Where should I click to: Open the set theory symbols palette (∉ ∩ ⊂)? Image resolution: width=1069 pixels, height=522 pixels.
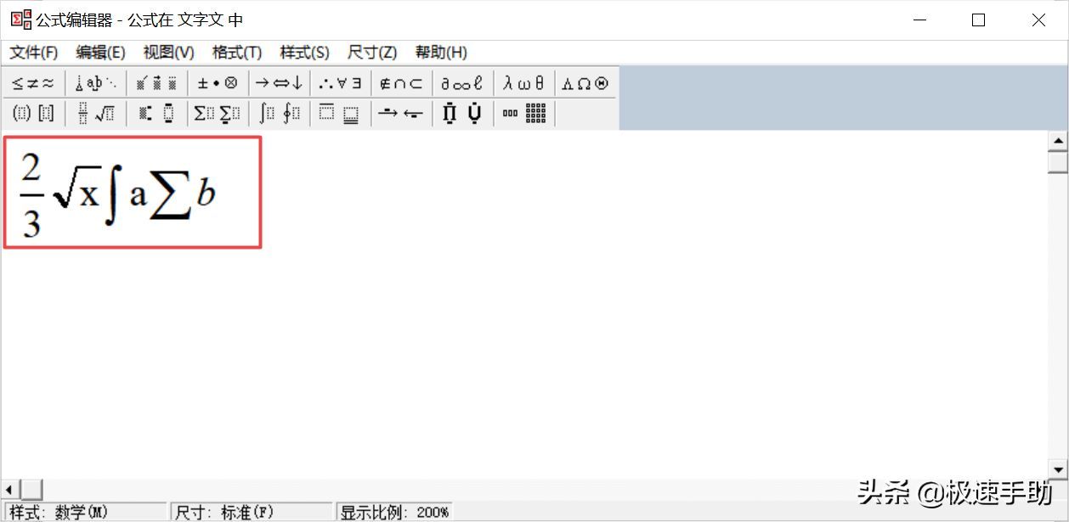[401, 83]
